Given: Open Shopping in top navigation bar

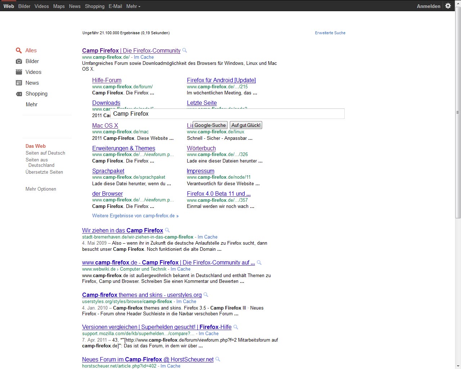Looking at the screenshot, I should [x=95, y=6].
